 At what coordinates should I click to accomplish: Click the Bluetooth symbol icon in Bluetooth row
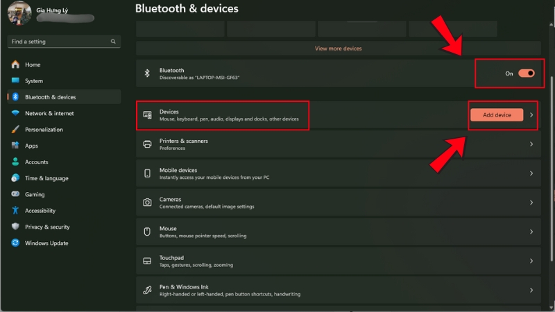pos(147,73)
